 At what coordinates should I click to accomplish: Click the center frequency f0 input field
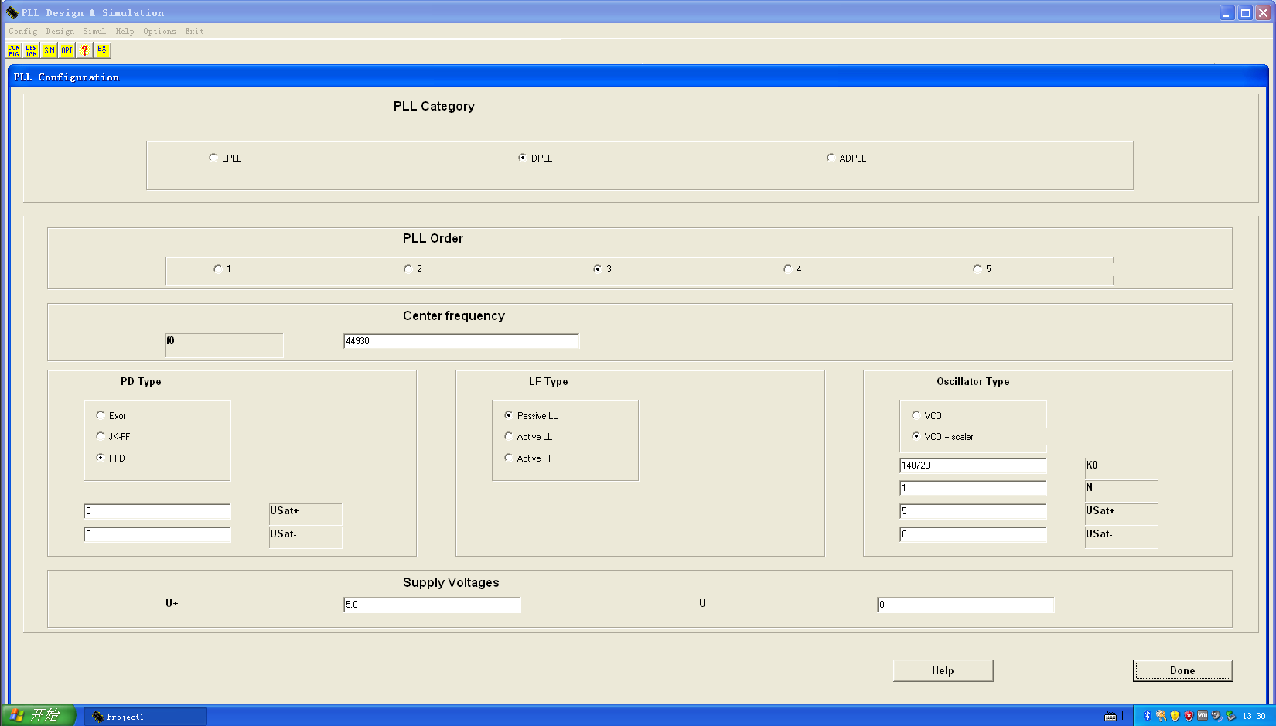[461, 341]
